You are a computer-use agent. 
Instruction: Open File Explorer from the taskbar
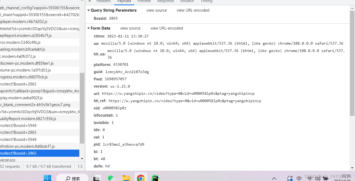click(126, 178)
